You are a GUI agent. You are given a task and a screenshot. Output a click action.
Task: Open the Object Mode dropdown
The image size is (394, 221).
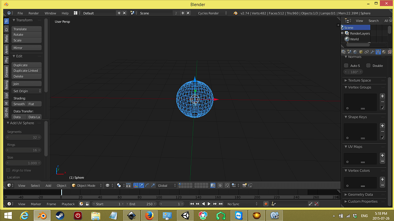[87, 185]
